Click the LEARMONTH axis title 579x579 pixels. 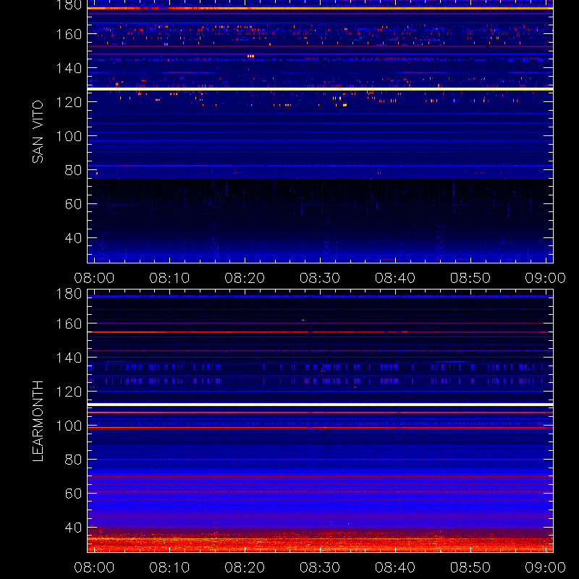pos(38,421)
